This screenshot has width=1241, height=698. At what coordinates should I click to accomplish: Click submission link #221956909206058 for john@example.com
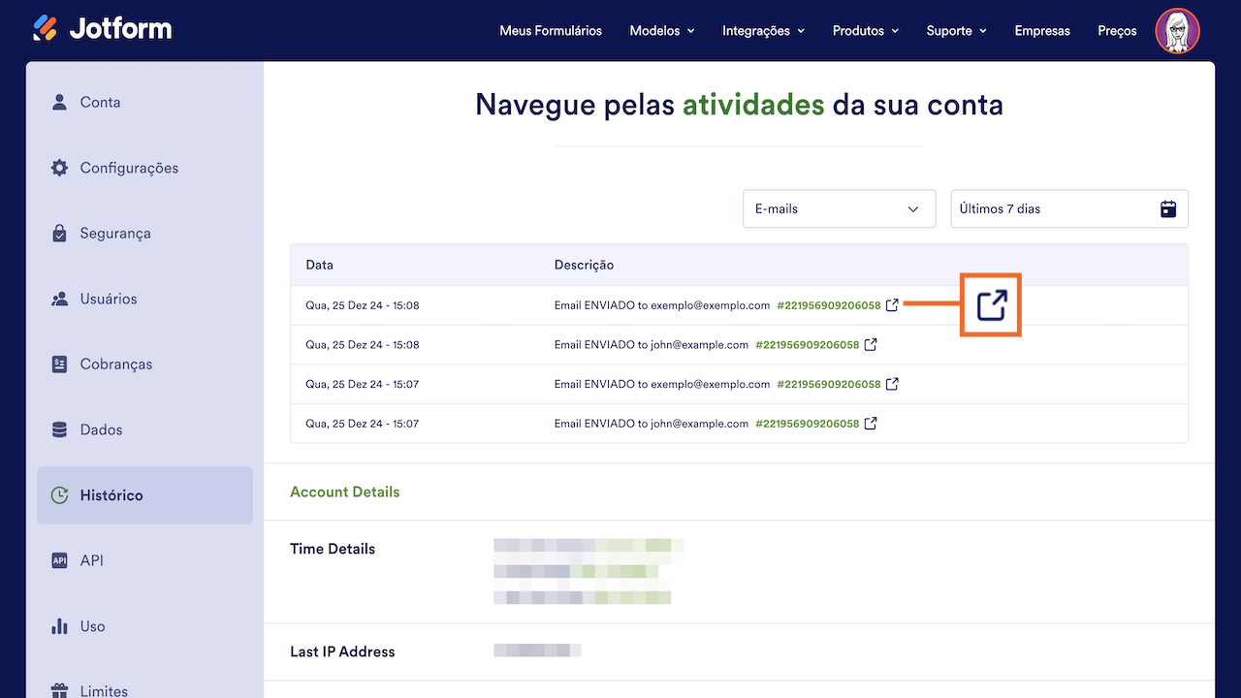pyautogui.click(x=809, y=344)
